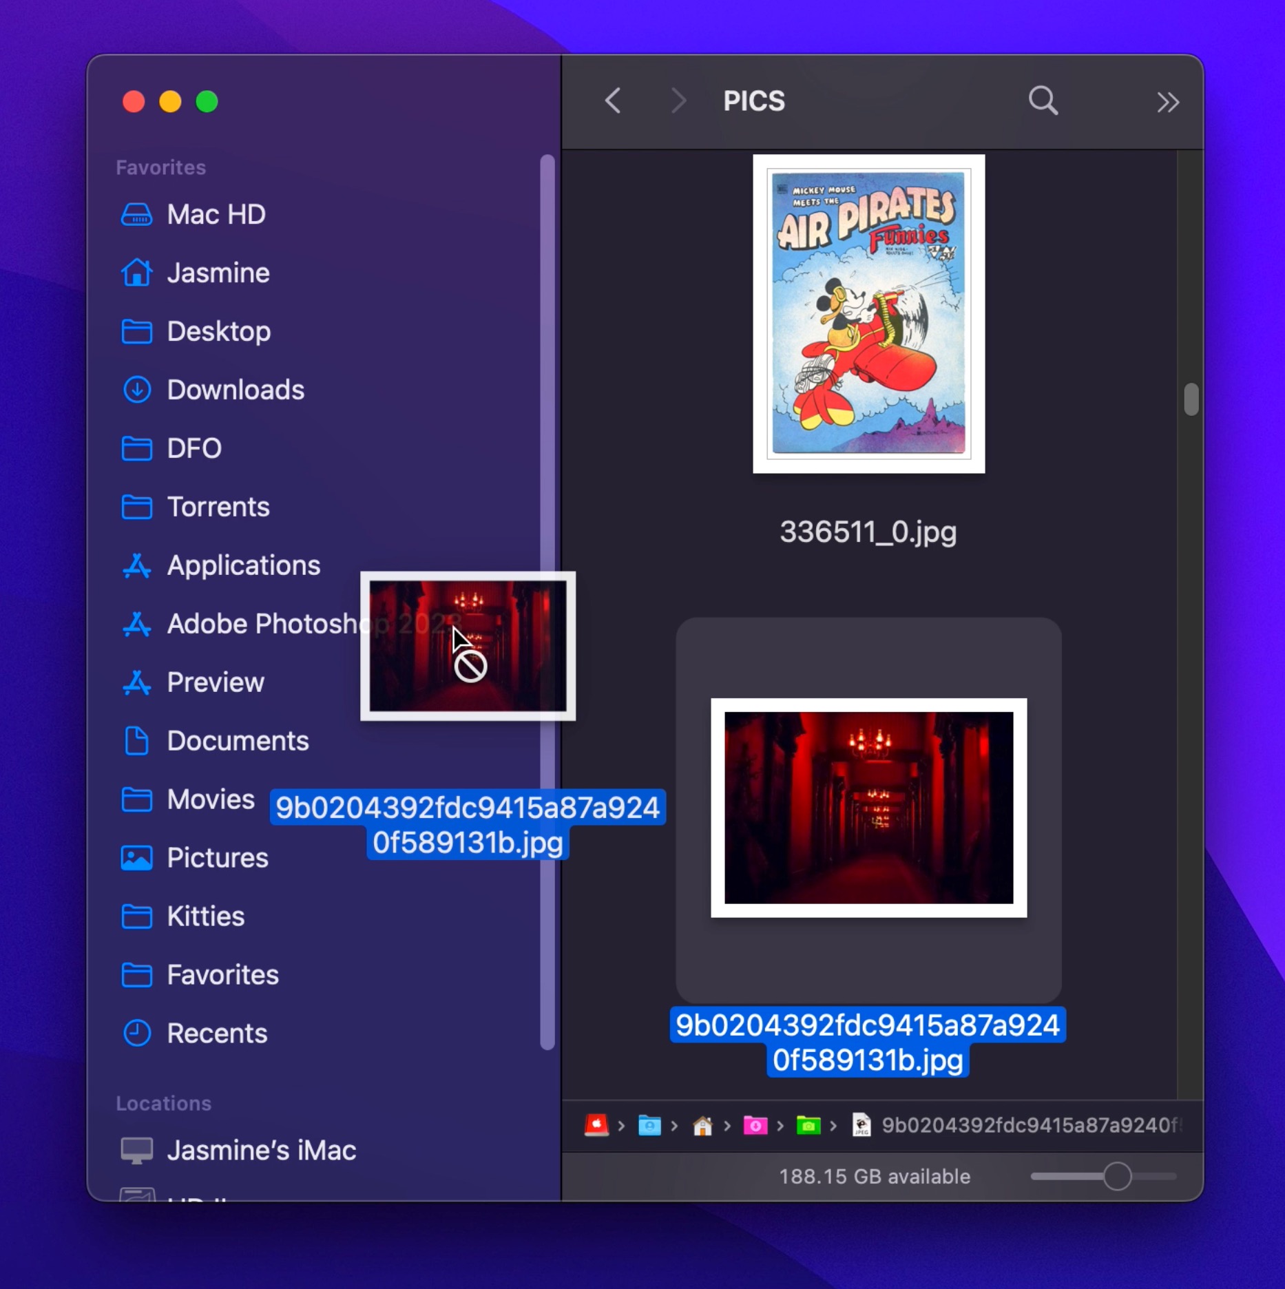Screen dimensions: 1285x1289
Task: Open Documents from the sidebar
Action: point(215,741)
